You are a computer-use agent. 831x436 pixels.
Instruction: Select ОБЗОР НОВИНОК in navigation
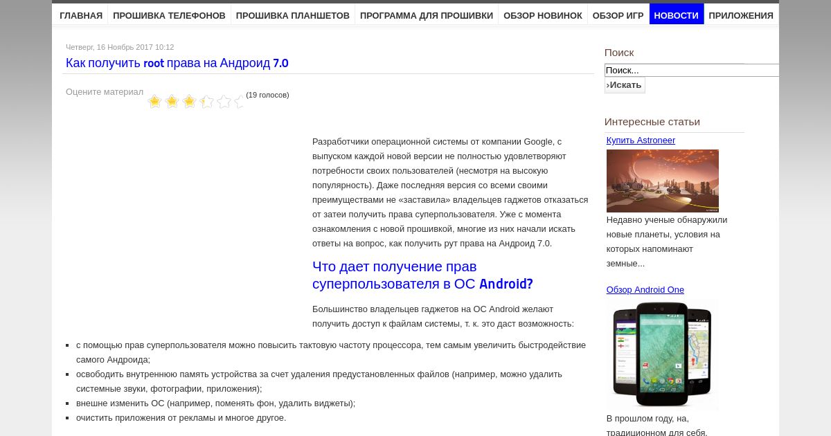coord(543,15)
